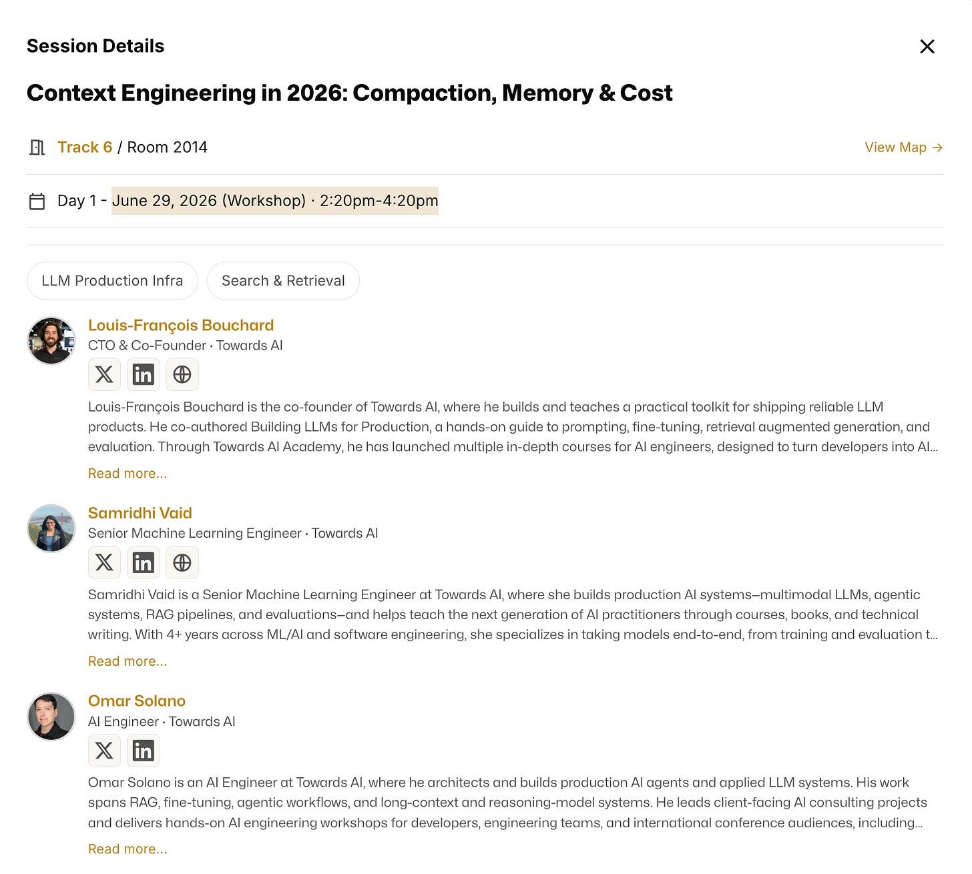Open Omar Solano's X profile icon
Image resolution: width=972 pixels, height=874 pixels.
[x=104, y=751]
